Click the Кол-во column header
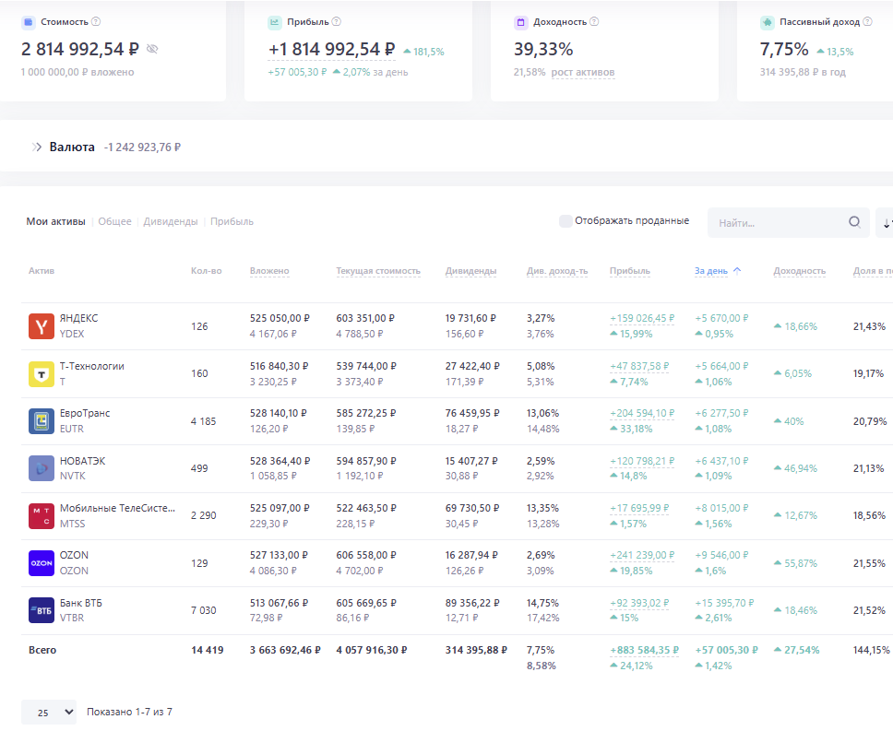The width and height of the screenshot is (893, 731). point(206,271)
